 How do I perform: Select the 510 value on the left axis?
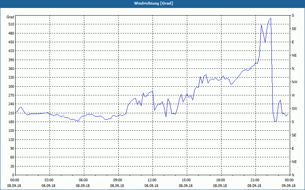[x=11, y=24]
